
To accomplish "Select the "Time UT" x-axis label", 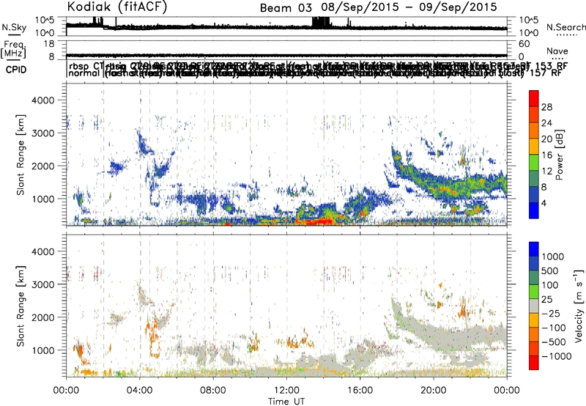I will (286, 401).
